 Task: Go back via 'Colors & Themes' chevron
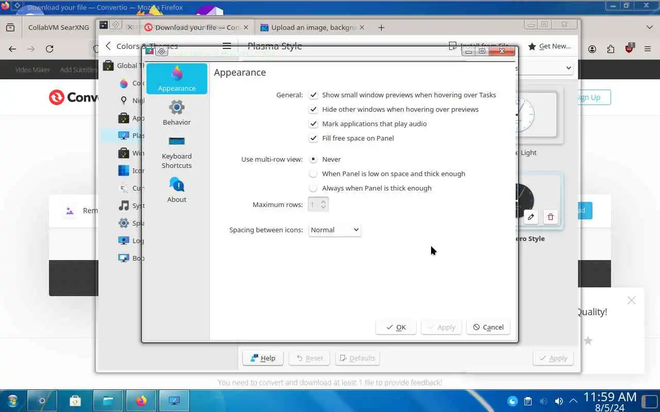(x=108, y=46)
